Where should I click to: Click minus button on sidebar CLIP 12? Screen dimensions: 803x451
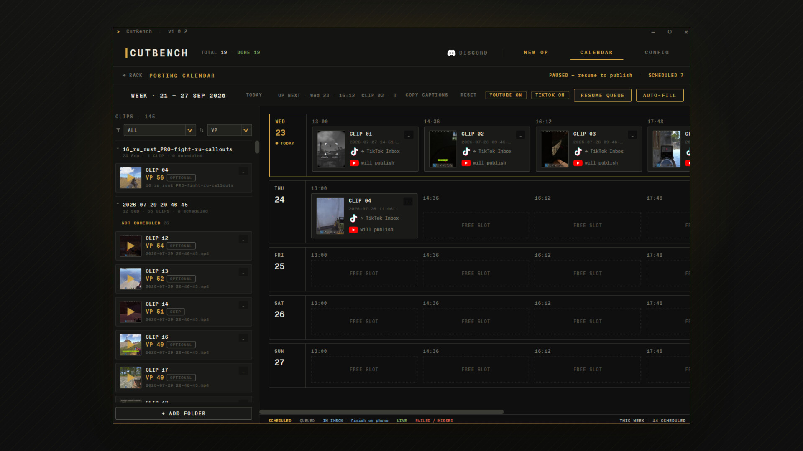pyautogui.click(x=243, y=239)
